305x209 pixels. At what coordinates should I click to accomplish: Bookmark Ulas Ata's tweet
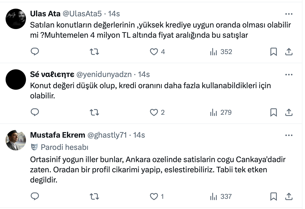click(273, 52)
